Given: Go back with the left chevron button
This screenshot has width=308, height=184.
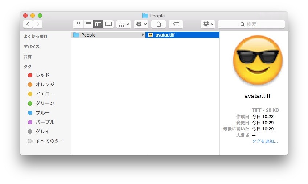Looking at the screenshot, I should pyautogui.click(x=28, y=24).
